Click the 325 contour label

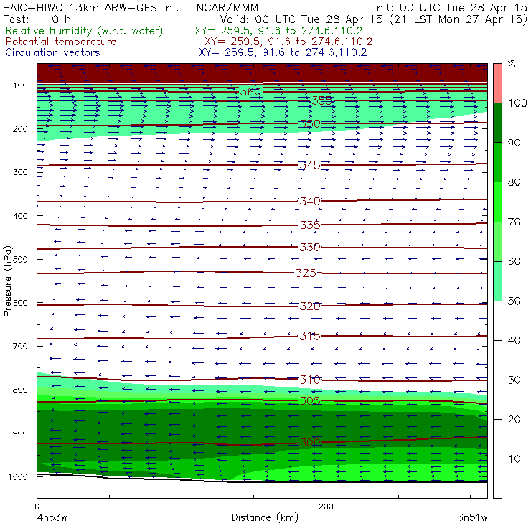[x=306, y=273]
